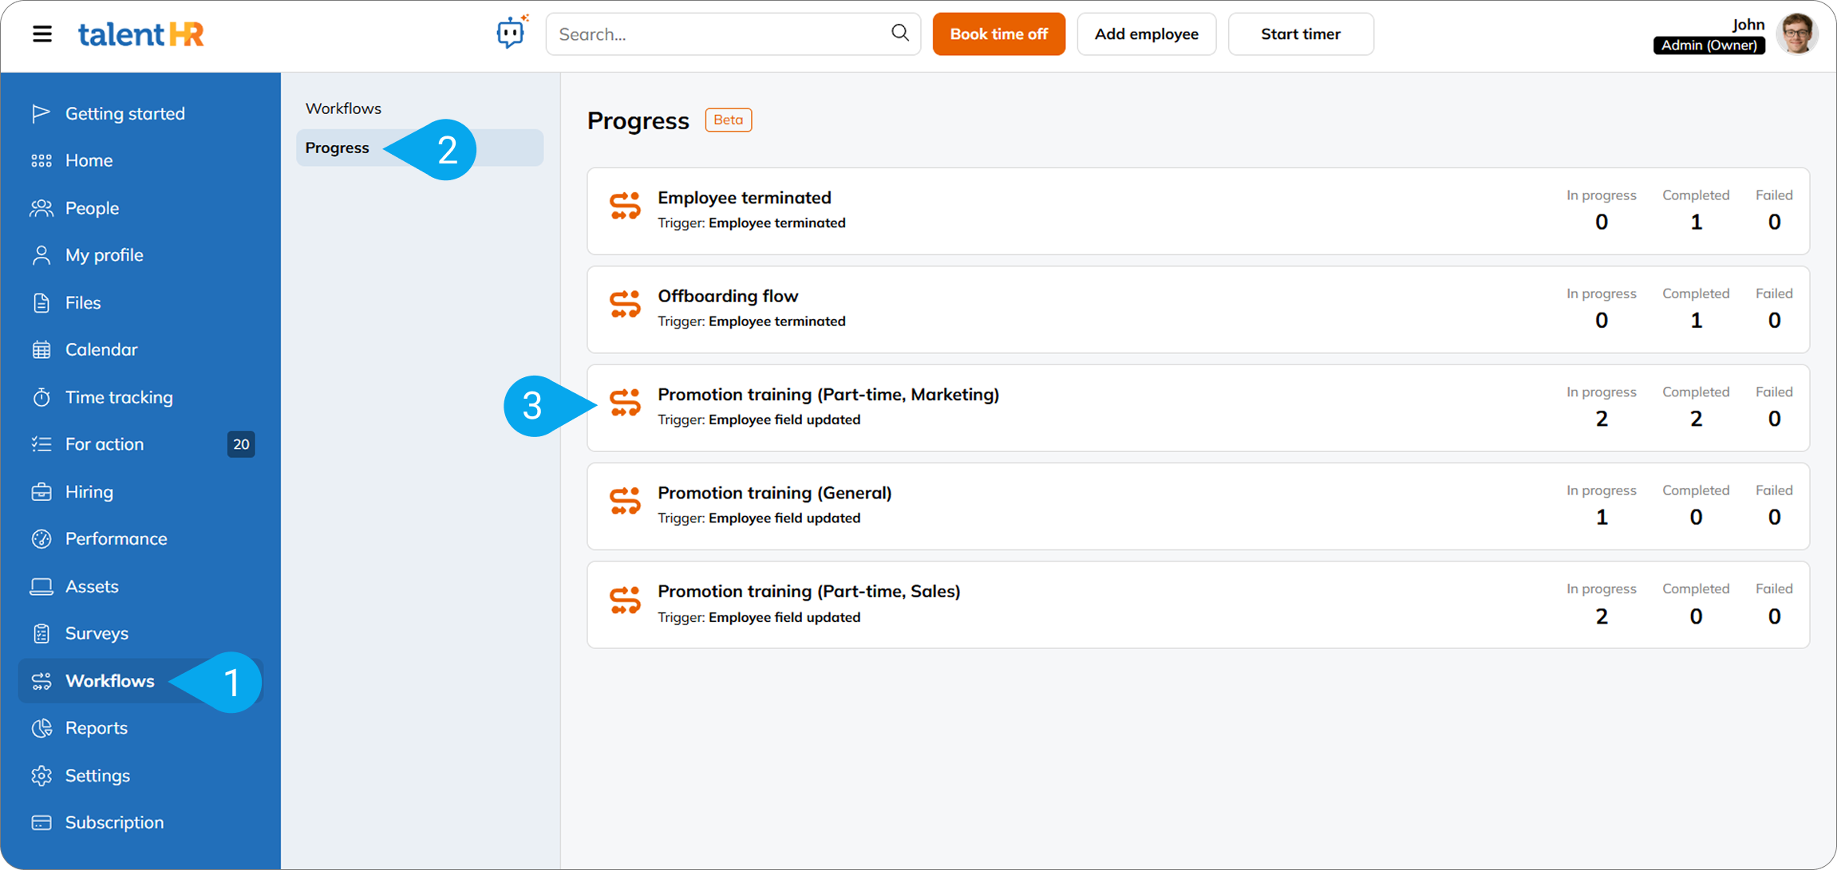1837x870 pixels.
Task: Open Promotion training (Part-time, Marketing) title
Action: (x=828, y=395)
